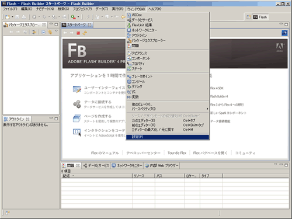Close the アウトライン tab
Viewport: 292px width, 219px height.
tap(27, 119)
